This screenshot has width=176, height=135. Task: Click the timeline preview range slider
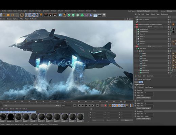32,106
